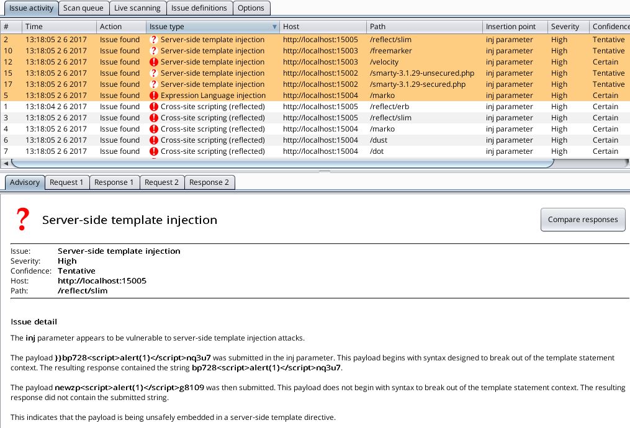Select the /marko Cross-site scripting row
Image resolution: width=630 pixels, height=428 pixels.
pyautogui.click(x=212, y=129)
